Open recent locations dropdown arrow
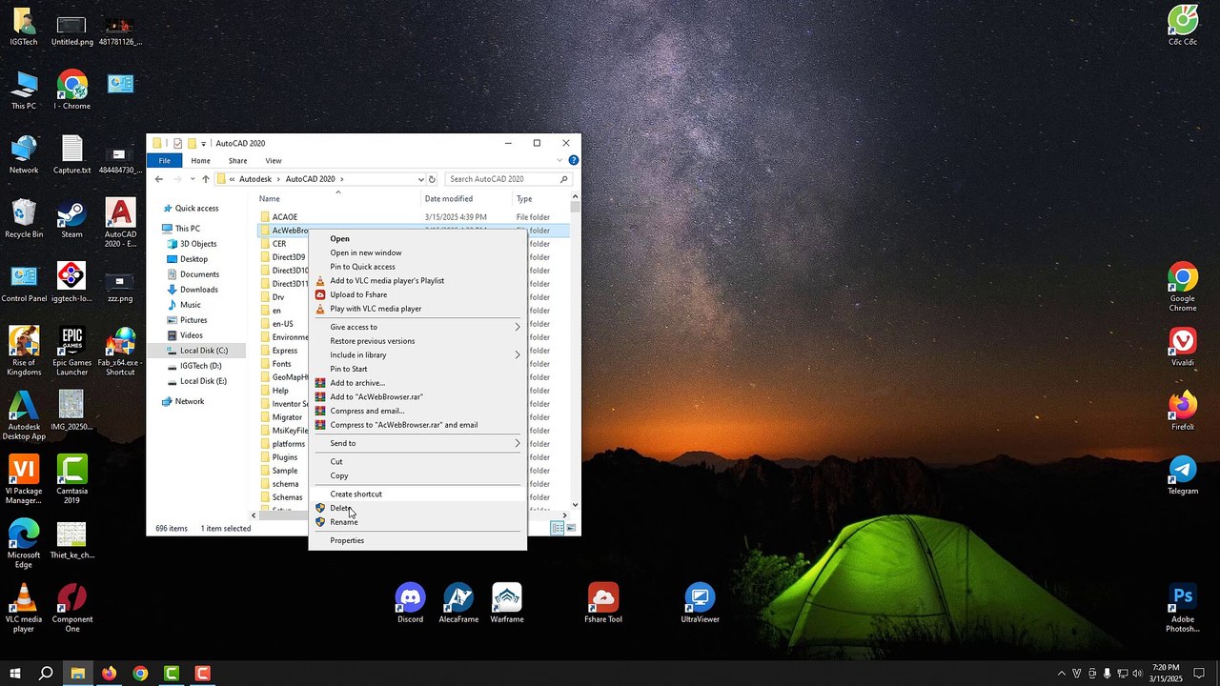Image resolution: width=1220 pixels, height=686 pixels. point(193,179)
